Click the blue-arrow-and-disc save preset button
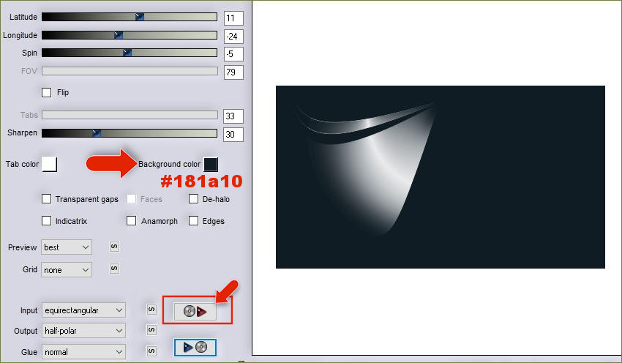The height and width of the screenshot is (363, 622). 195,347
